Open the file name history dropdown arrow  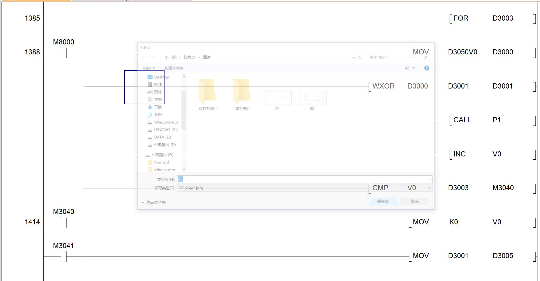[429, 180]
